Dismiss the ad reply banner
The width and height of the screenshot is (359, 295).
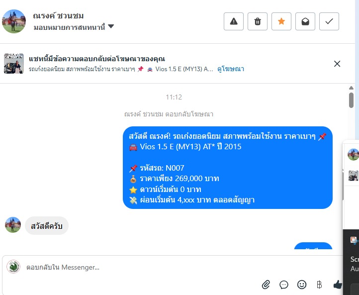[x=337, y=64]
